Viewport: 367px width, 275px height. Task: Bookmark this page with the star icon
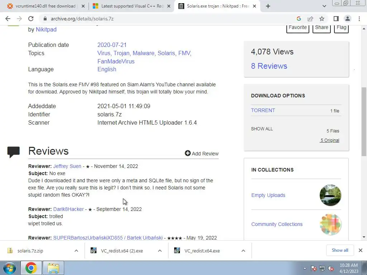tap(322, 19)
